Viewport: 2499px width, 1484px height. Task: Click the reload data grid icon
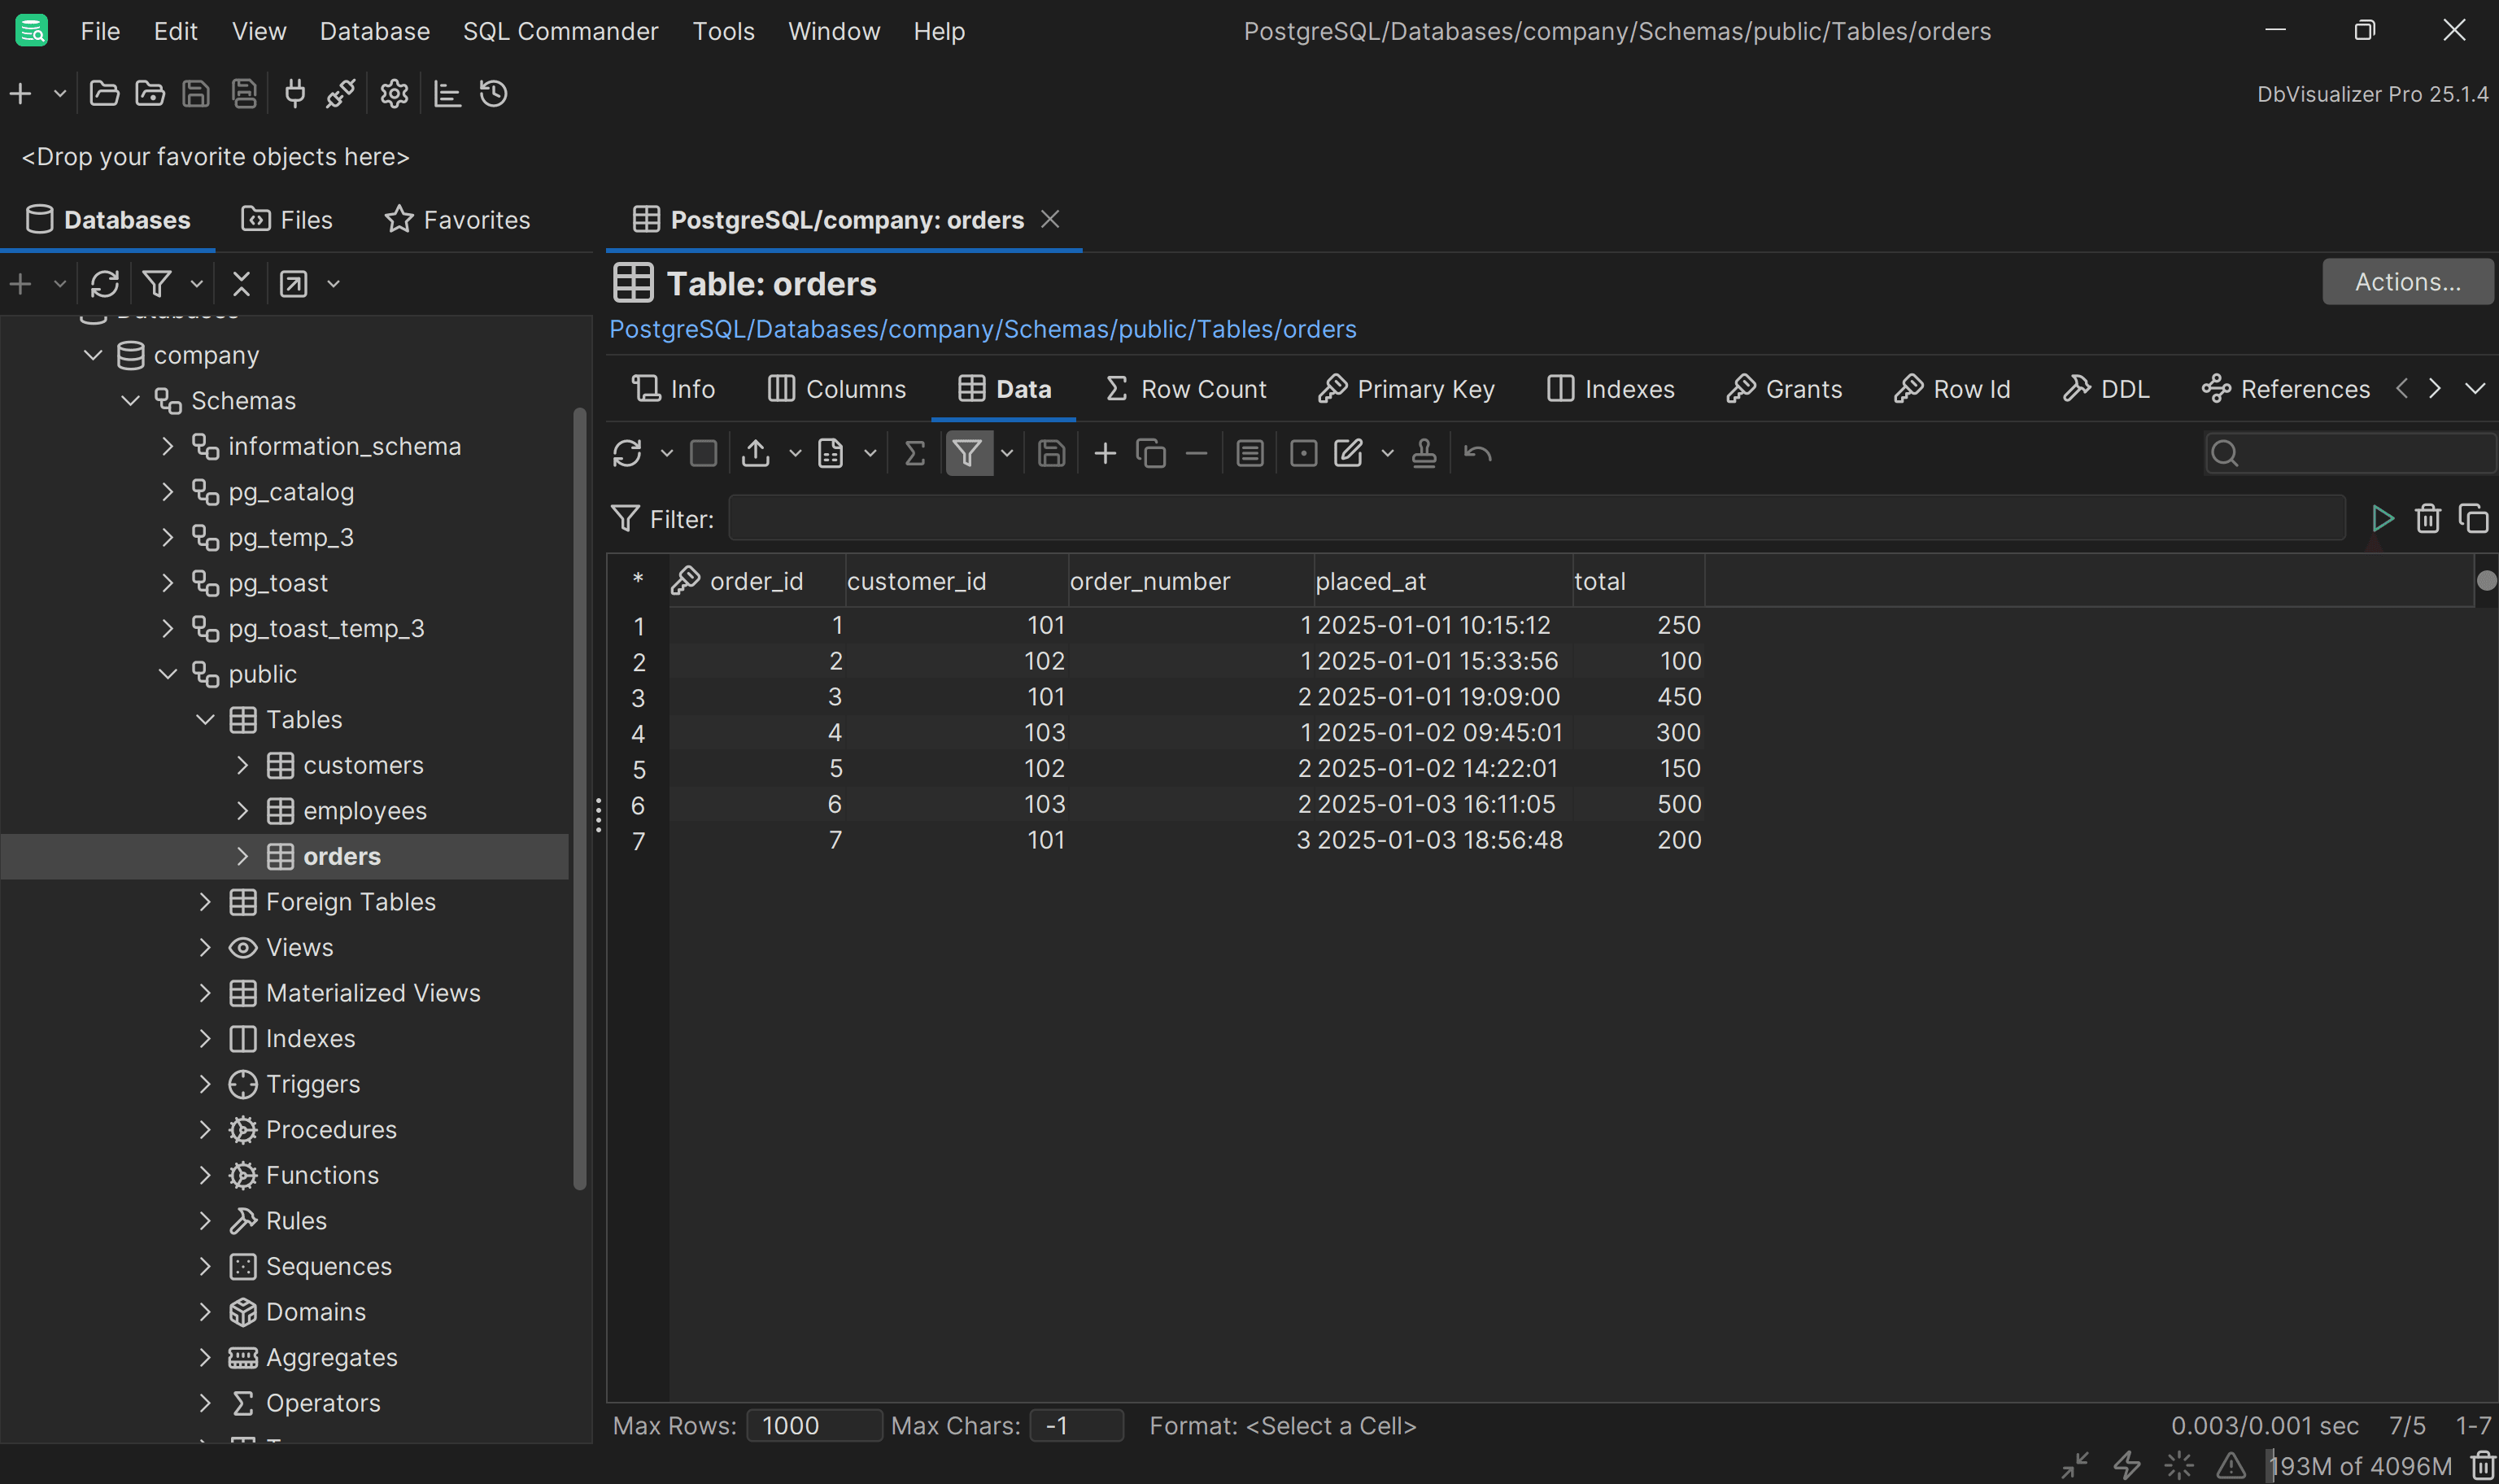(626, 454)
